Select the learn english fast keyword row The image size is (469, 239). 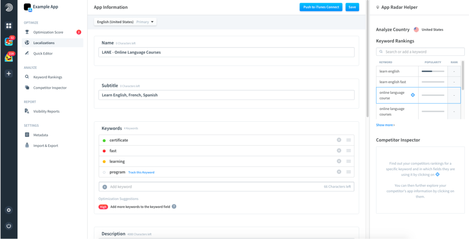(x=418, y=81)
